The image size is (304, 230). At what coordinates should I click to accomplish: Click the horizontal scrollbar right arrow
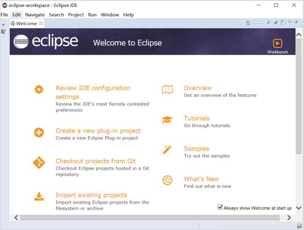[289, 217]
